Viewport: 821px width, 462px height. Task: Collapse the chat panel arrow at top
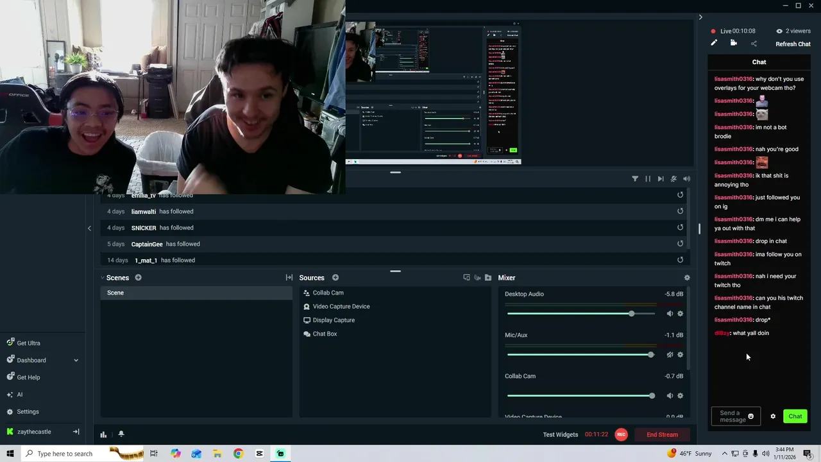point(700,17)
